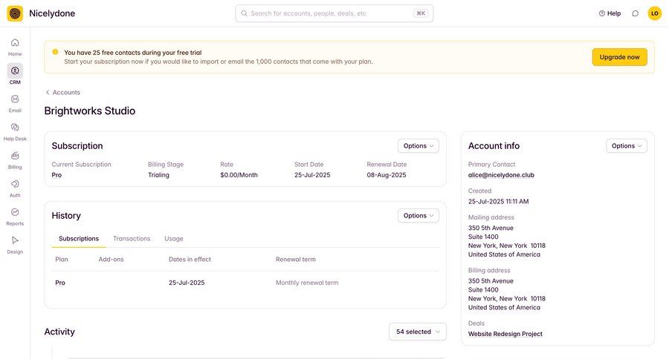This screenshot has height=359, width=669.
Task: Open the LO user avatar menu
Action: click(x=654, y=13)
